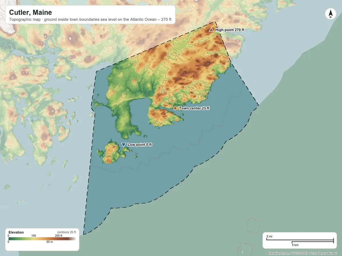Click the 'Elevation' legend heading
342x256 pixels.
[x=16, y=232]
